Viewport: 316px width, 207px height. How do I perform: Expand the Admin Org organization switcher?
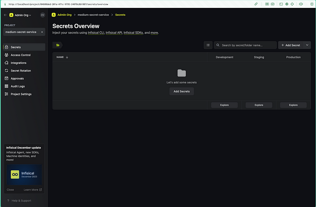[x=23, y=15]
